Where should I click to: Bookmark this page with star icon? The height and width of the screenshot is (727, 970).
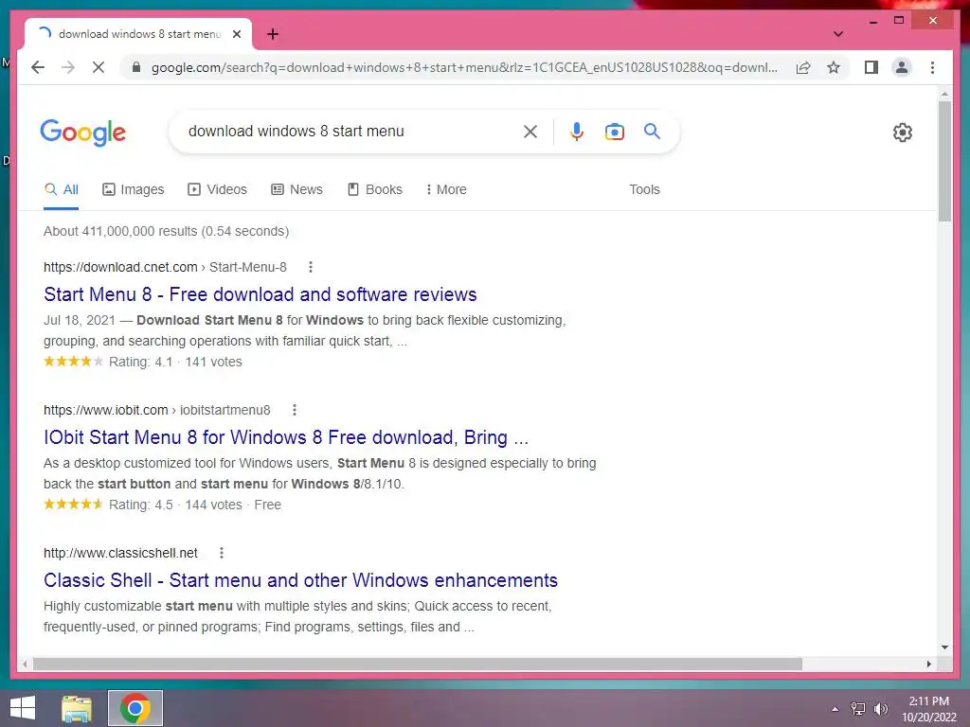click(834, 67)
